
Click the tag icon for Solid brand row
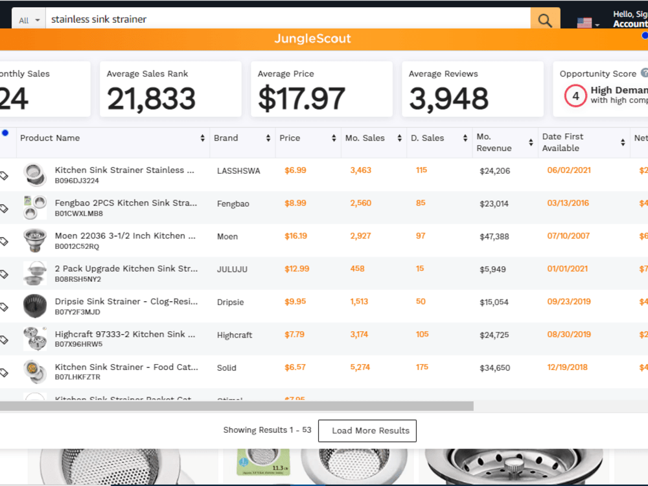click(4, 373)
